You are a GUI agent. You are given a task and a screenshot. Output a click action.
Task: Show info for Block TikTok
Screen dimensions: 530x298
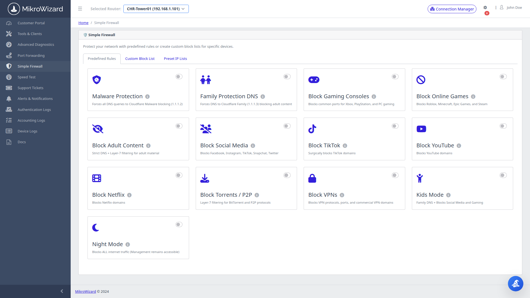pyautogui.click(x=345, y=146)
